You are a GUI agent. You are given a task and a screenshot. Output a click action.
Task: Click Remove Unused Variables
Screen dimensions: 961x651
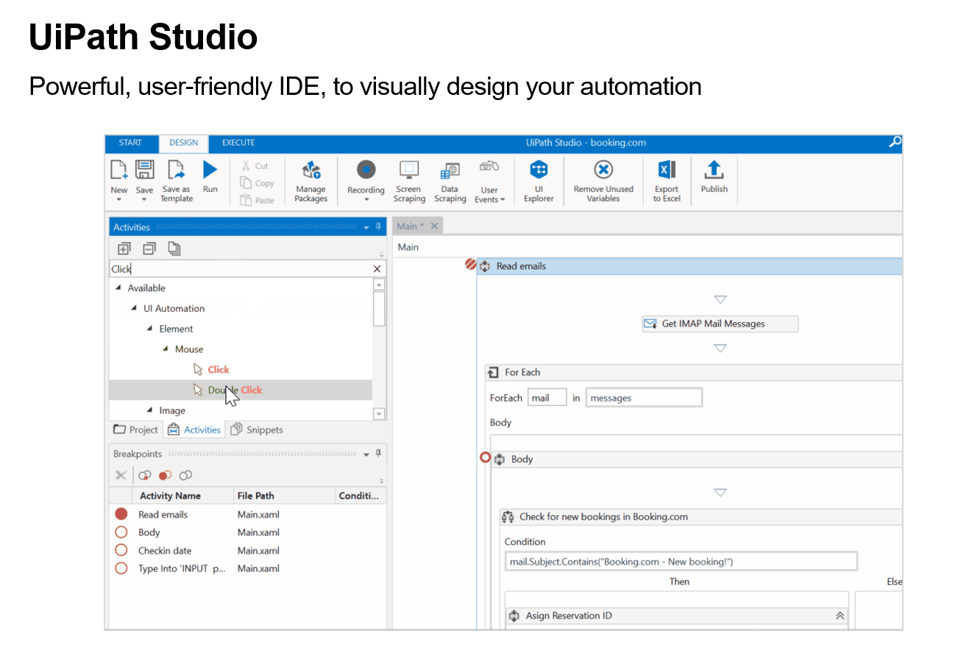[x=603, y=178]
